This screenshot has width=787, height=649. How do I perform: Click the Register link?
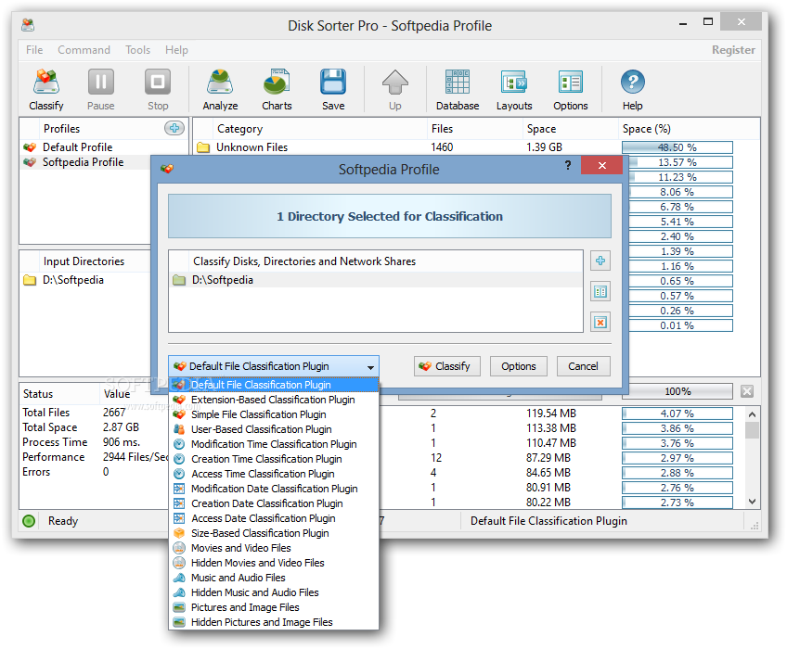tap(733, 50)
